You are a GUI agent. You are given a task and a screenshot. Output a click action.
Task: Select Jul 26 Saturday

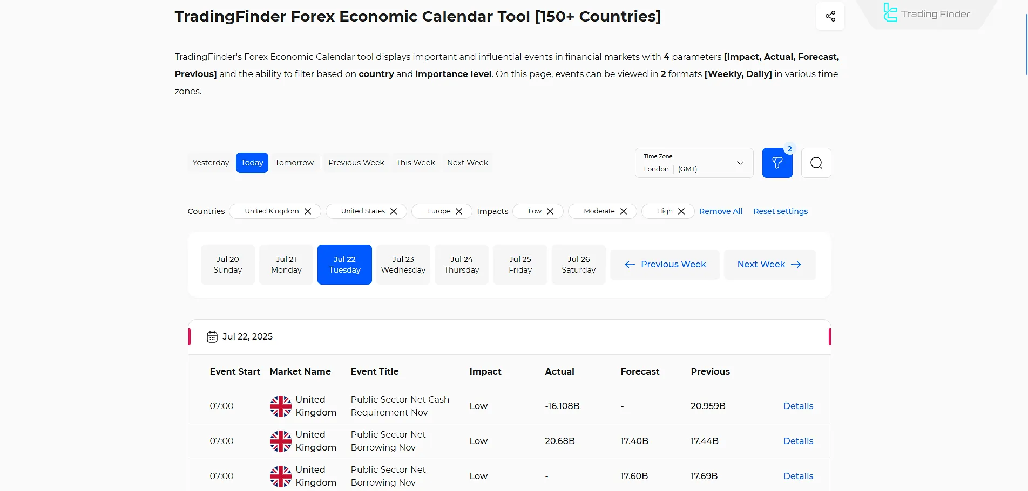point(579,265)
